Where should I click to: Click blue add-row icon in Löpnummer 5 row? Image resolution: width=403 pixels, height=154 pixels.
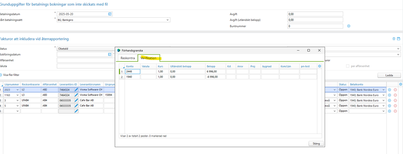pos(389,106)
